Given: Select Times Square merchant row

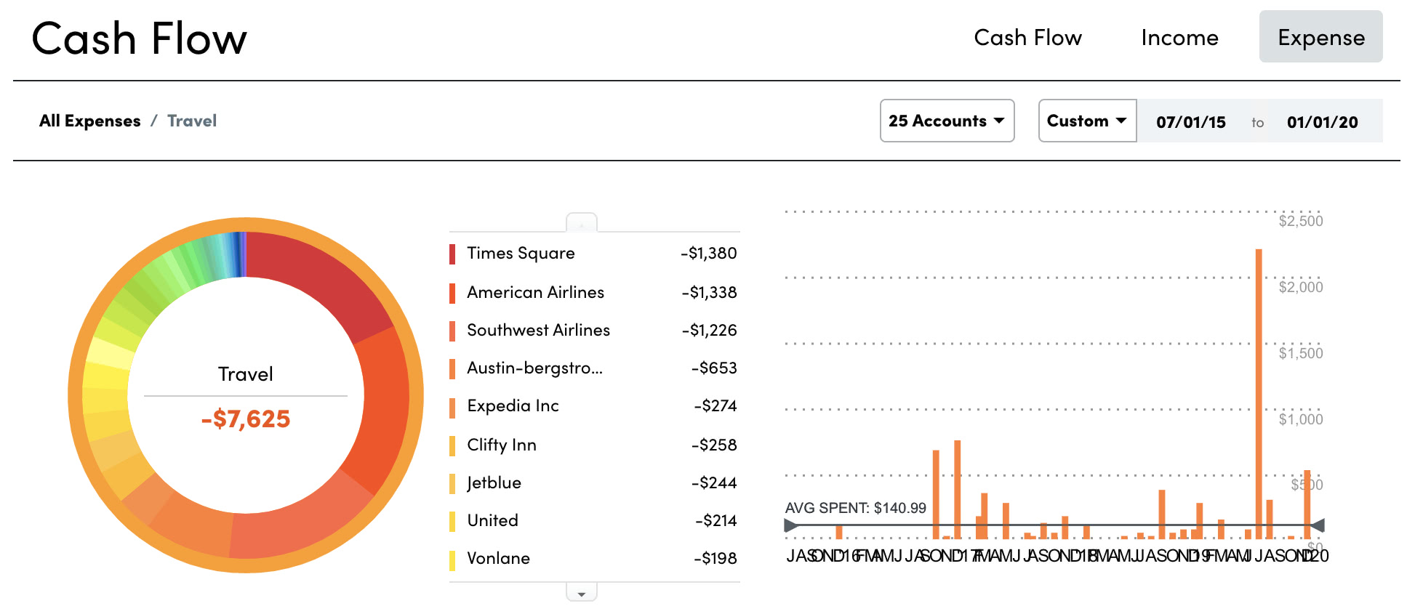Looking at the screenshot, I should (594, 253).
